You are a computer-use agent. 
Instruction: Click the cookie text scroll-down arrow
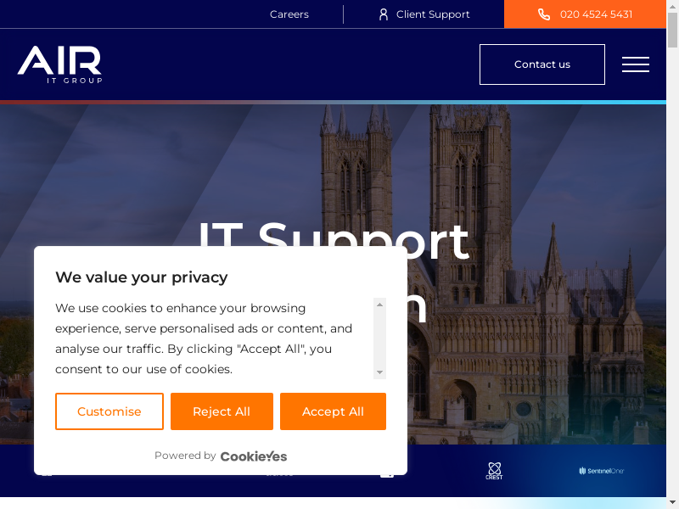click(x=379, y=372)
